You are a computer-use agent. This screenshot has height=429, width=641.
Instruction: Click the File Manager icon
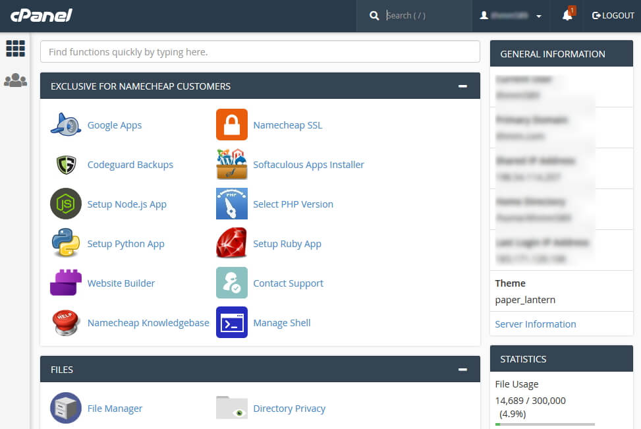point(66,408)
